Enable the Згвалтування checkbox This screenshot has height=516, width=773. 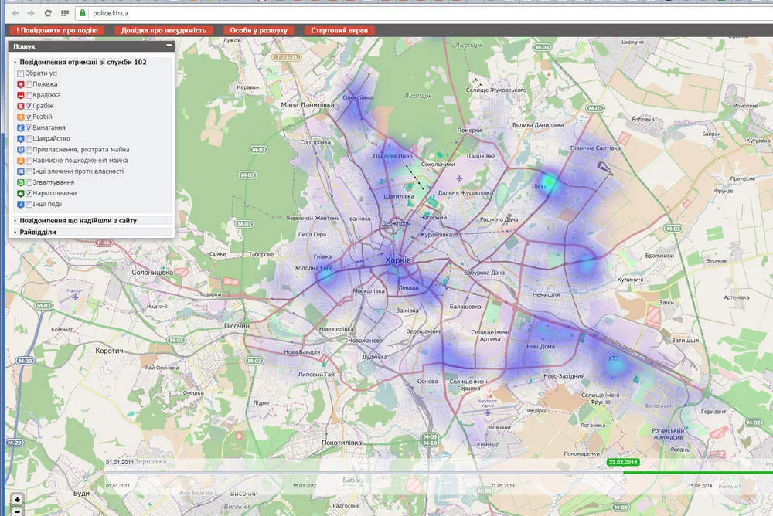pos(29,182)
